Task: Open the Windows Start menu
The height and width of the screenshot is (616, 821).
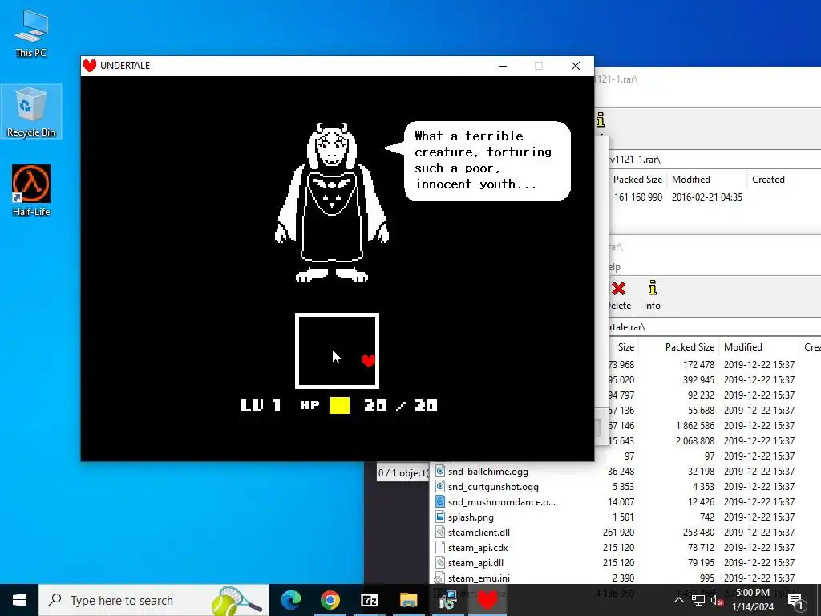Action: click(x=19, y=600)
